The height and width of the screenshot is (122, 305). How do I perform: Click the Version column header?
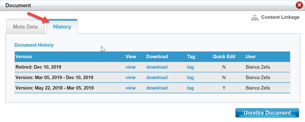click(24, 57)
